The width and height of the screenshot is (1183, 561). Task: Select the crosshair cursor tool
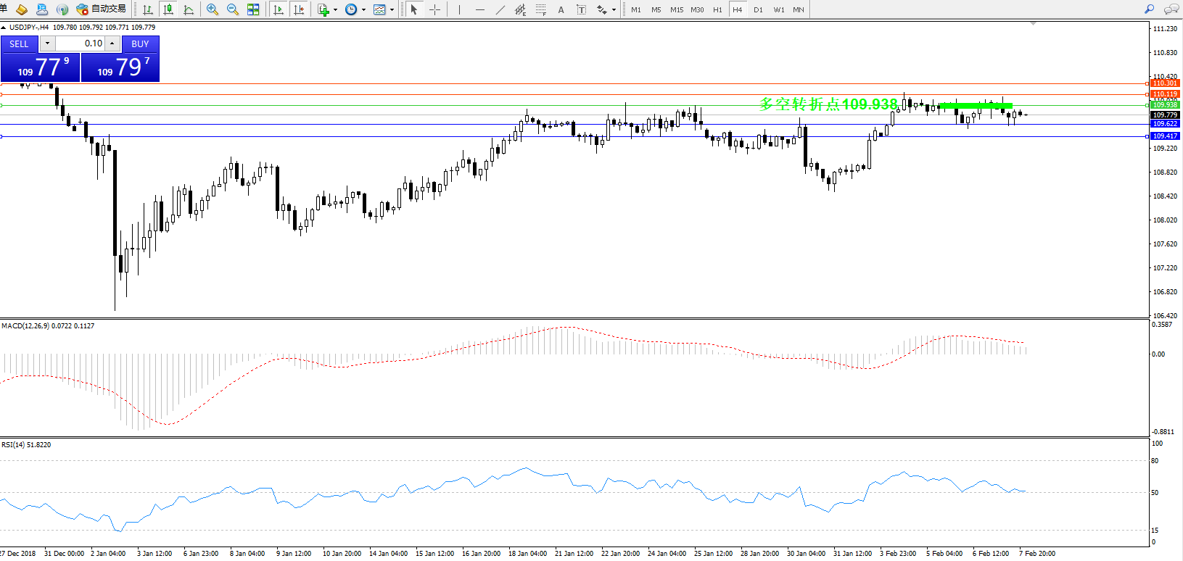pos(434,9)
